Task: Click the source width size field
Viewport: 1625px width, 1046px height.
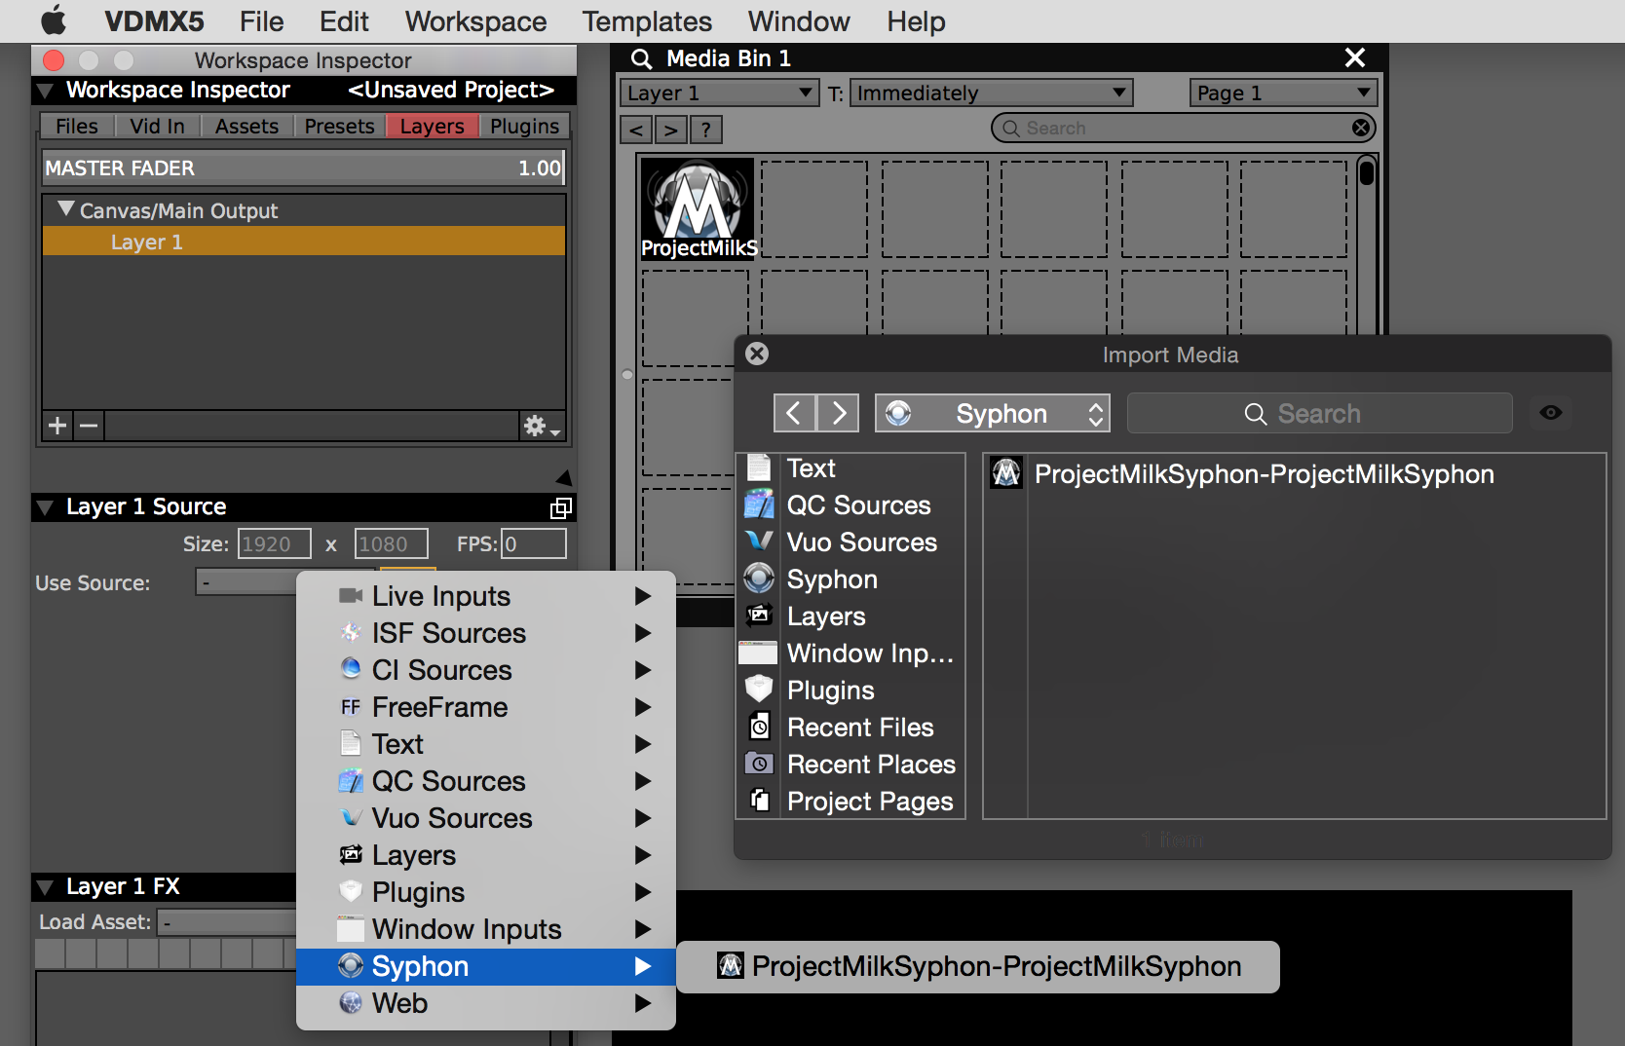Action: point(274,543)
